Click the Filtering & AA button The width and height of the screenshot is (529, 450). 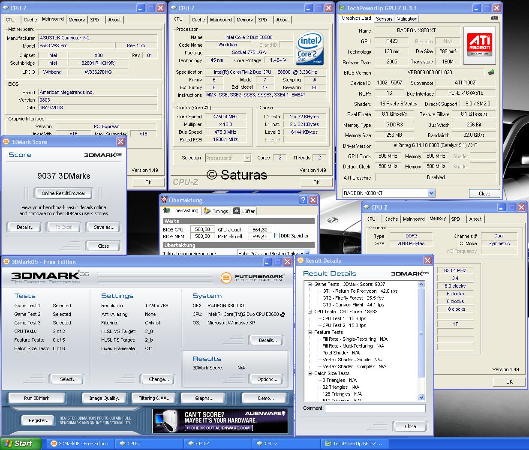point(154,398)
